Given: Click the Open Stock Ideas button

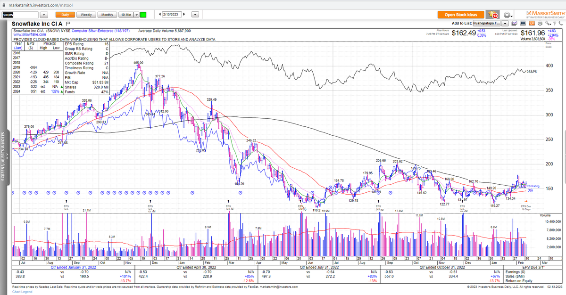Looking at the screenshot, I should point(461,15).
